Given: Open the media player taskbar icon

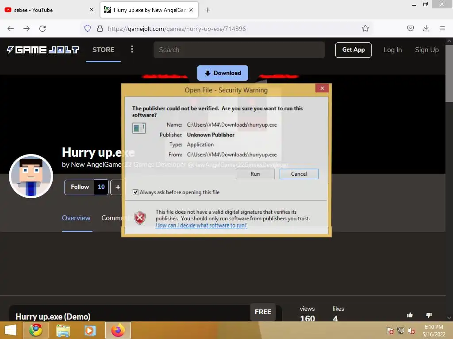Looking at the screenshot, I should [90, 330].
